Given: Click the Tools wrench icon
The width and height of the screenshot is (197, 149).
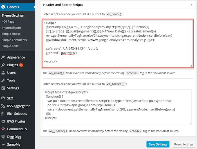Looking at the screenshot, I should point(3,80).
